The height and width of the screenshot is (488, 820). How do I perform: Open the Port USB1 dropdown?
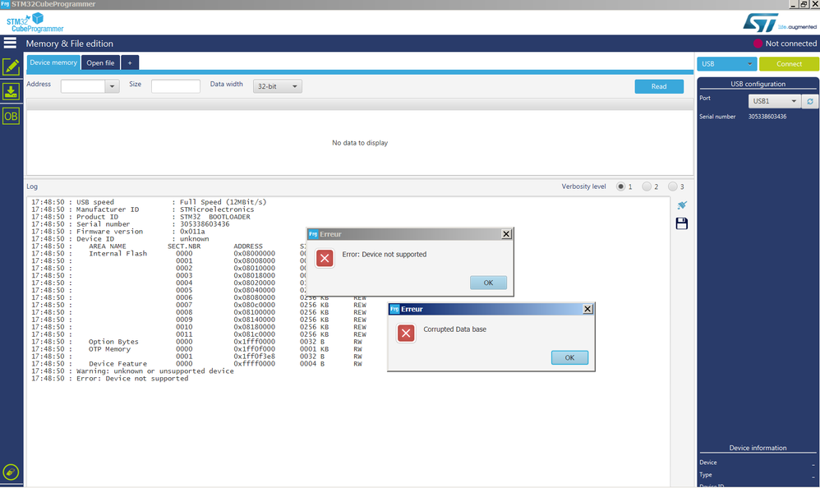(774, 102)
